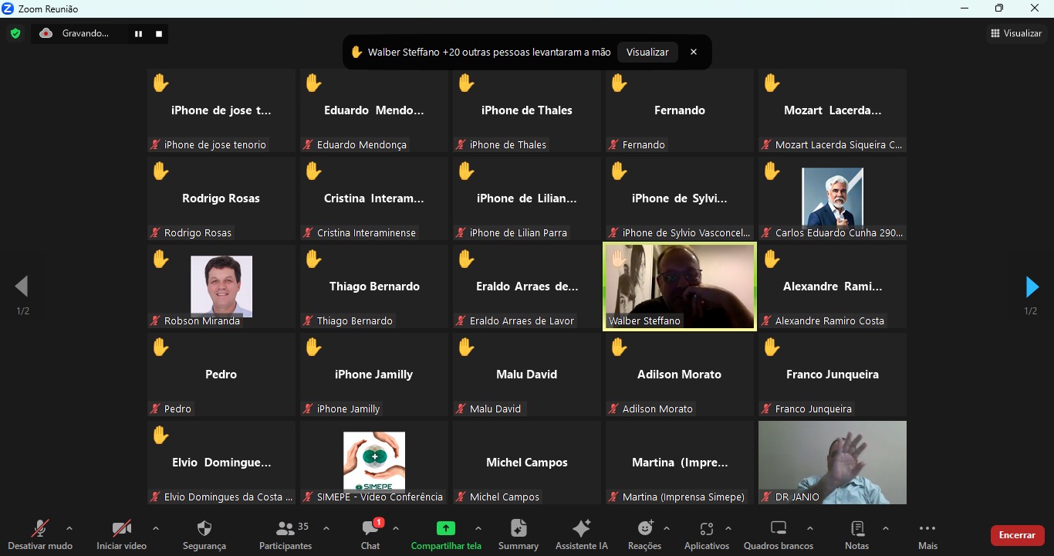Stop the meeting recording
1054x556 pixels.
[159, 34]
